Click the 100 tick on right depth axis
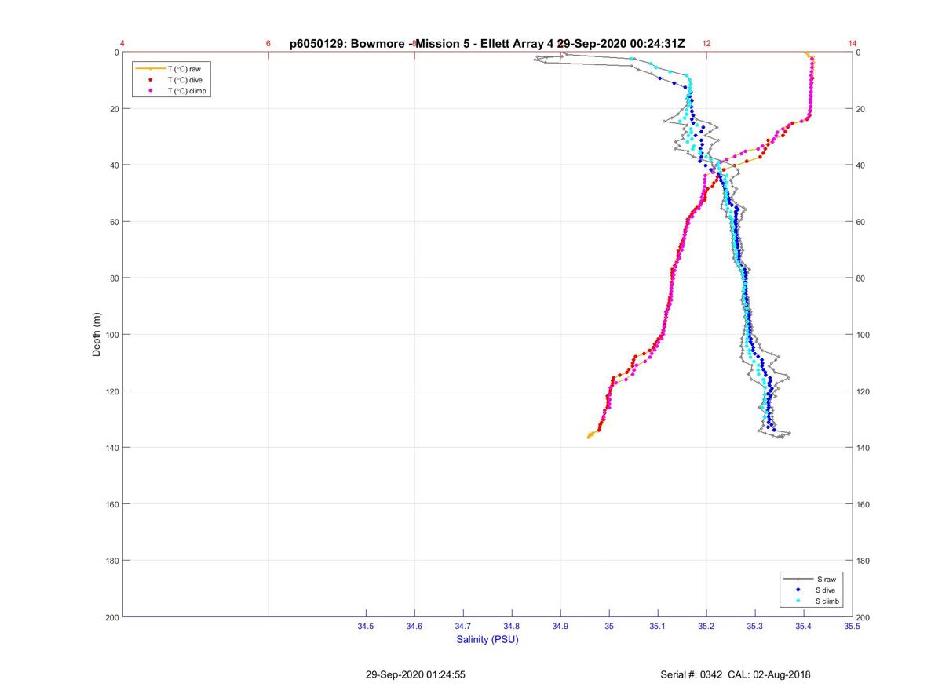 click(x=863, y=335)
